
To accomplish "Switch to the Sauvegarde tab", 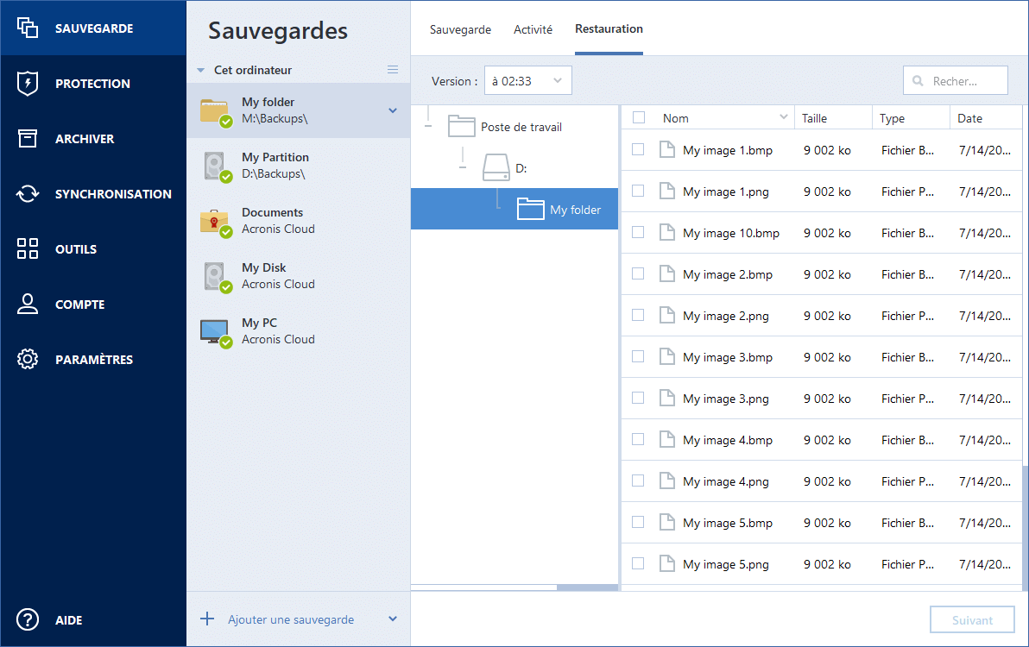I will pyautogui.click(x=460, y=29).
